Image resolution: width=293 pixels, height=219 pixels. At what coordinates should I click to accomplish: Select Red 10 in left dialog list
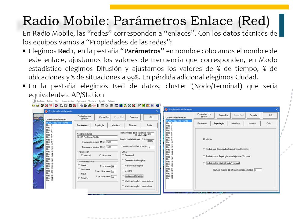[49, 144]
